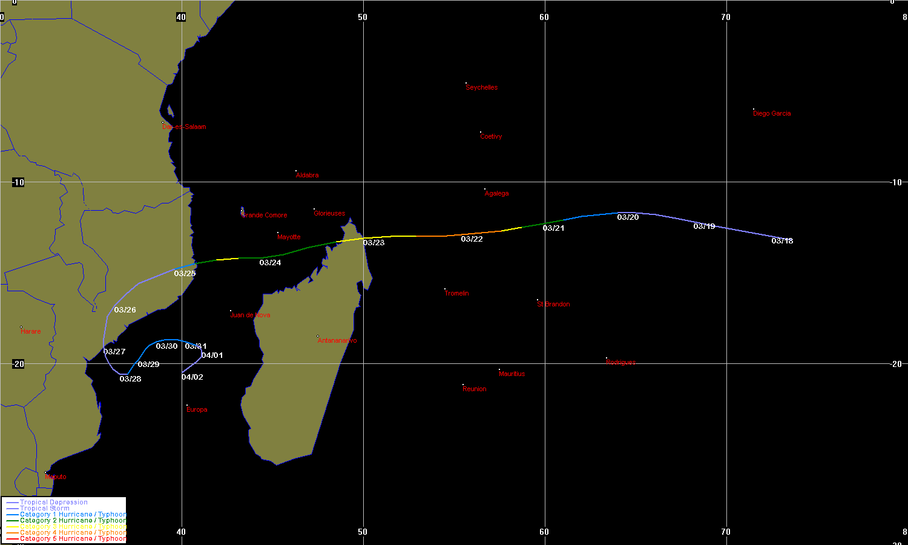Image resolution: width=908 pixels, height=545 pixels.
Task: Click the 03/26 date marker over Mozambique
Action: pyautogui.click(x=125, y=310)
